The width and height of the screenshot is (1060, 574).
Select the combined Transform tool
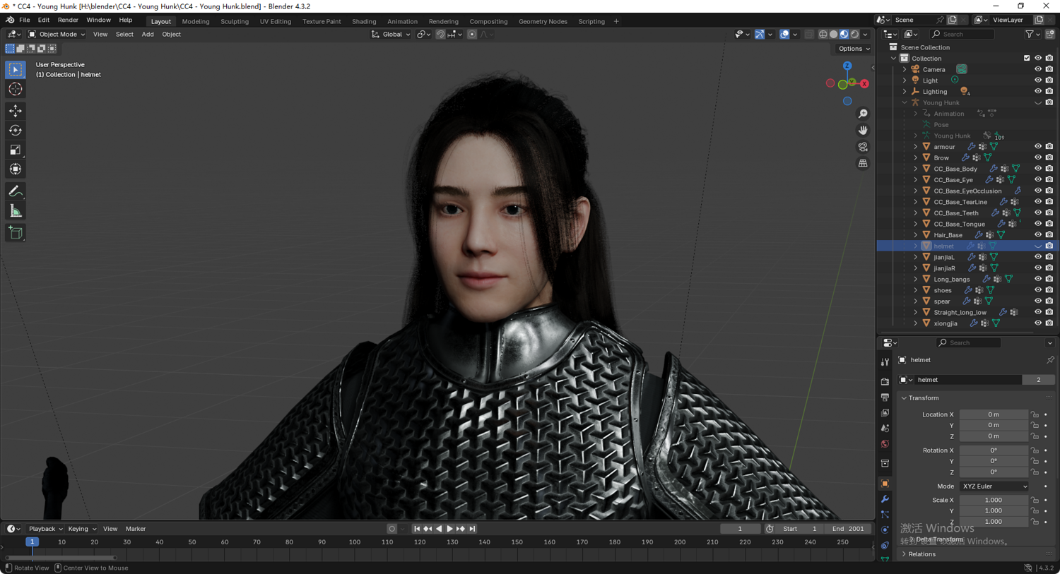pyautogui.click(x=16, y=169)
